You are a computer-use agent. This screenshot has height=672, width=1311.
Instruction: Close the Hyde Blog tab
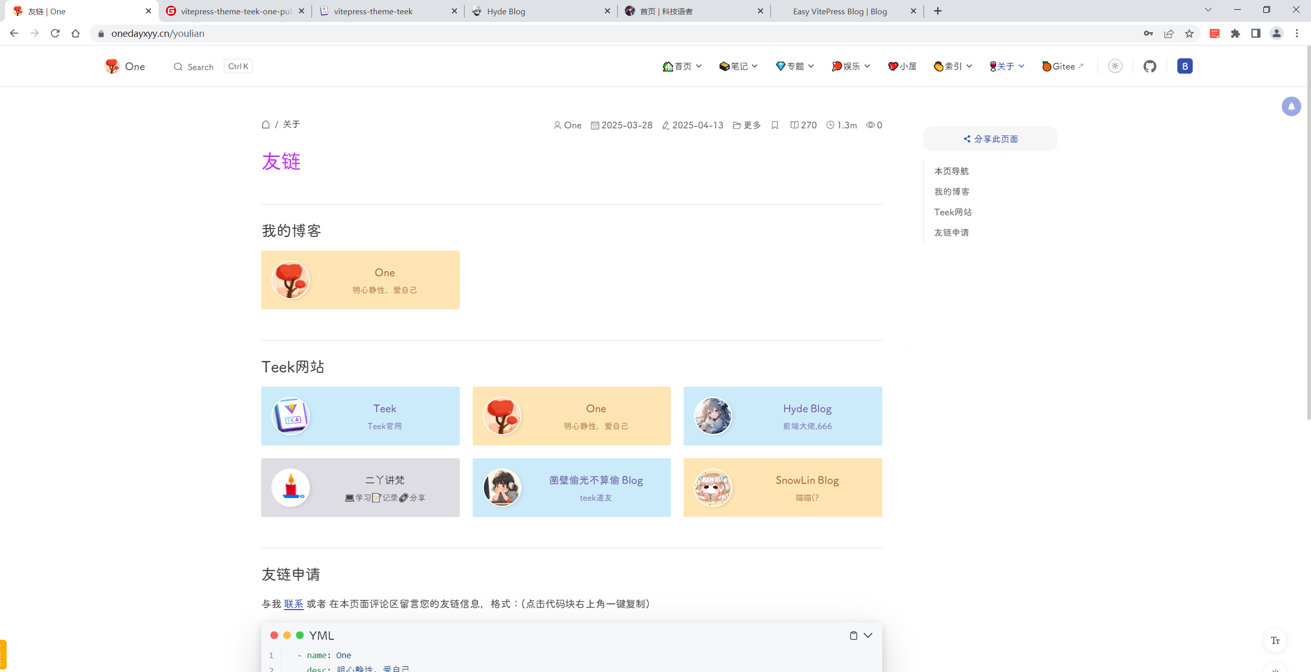pyautogui.click(x=607, y=11)
